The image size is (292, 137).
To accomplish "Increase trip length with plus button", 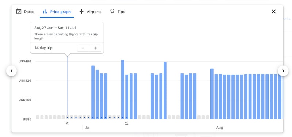I will click(95, 48).
